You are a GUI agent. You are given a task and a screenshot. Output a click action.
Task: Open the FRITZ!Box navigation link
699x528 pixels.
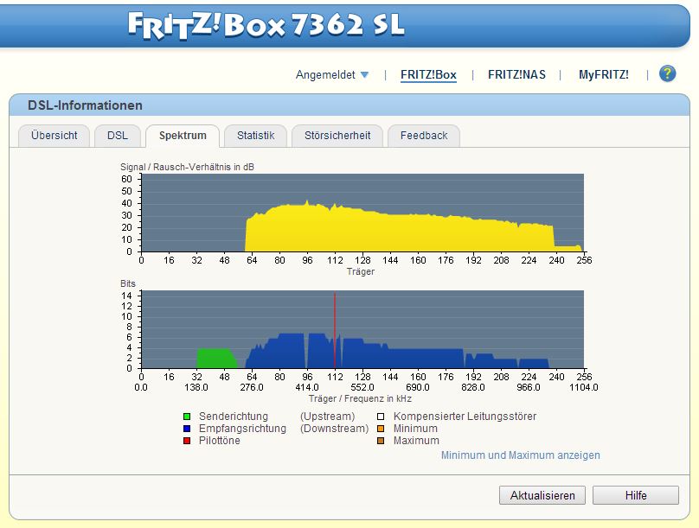(x=428, y=75)
